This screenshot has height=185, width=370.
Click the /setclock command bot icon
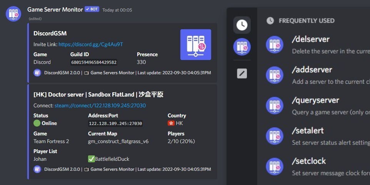coord(275,167)
